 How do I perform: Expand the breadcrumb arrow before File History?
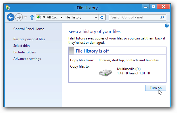click(x=62, y=17)
